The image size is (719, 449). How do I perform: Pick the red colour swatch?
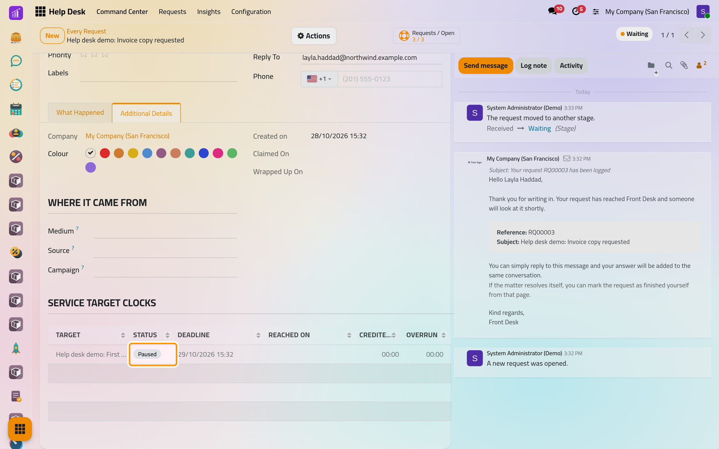105,153
